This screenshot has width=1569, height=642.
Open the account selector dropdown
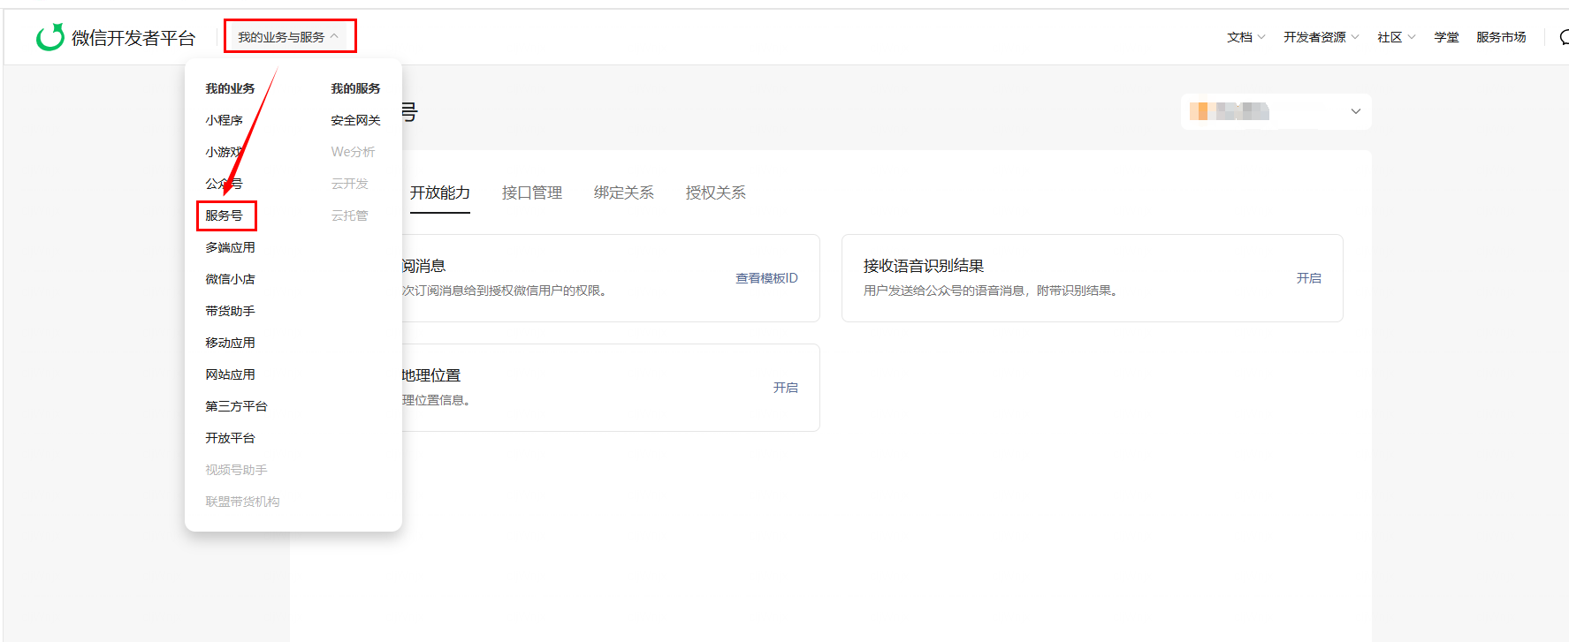pos(1276,111)
